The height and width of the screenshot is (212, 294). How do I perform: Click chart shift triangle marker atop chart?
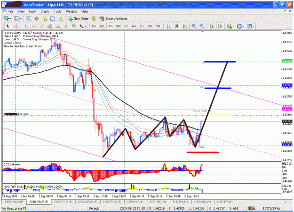click(x=202, y=32)
